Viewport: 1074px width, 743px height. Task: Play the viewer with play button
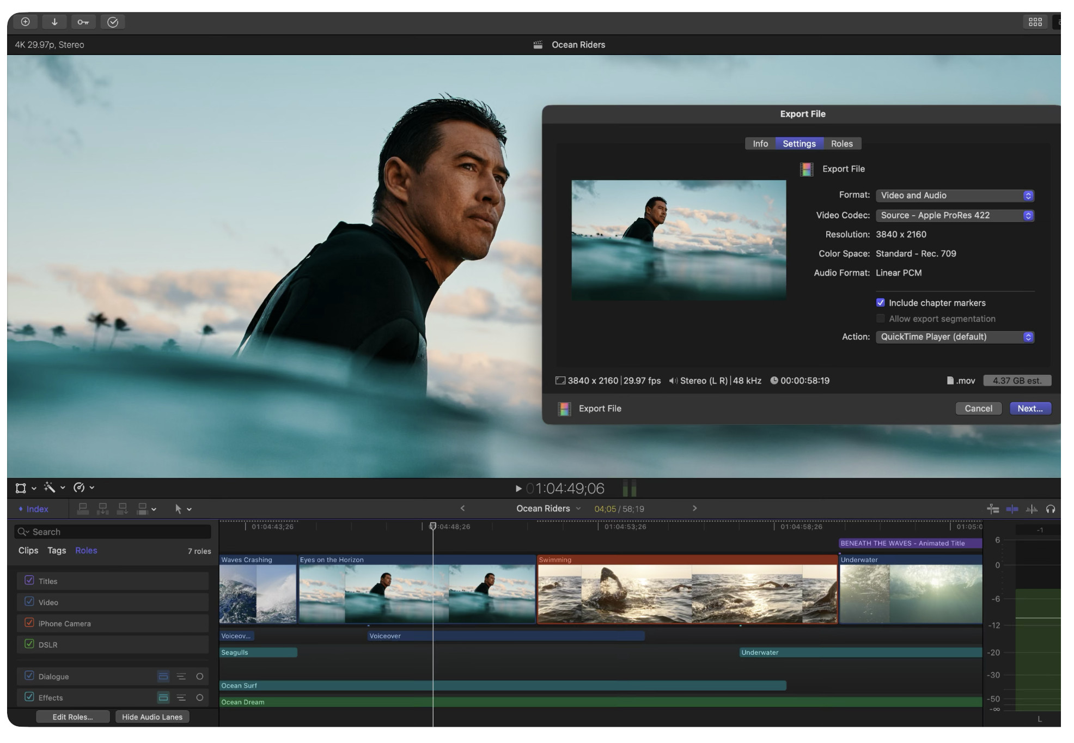coord(518,489)
